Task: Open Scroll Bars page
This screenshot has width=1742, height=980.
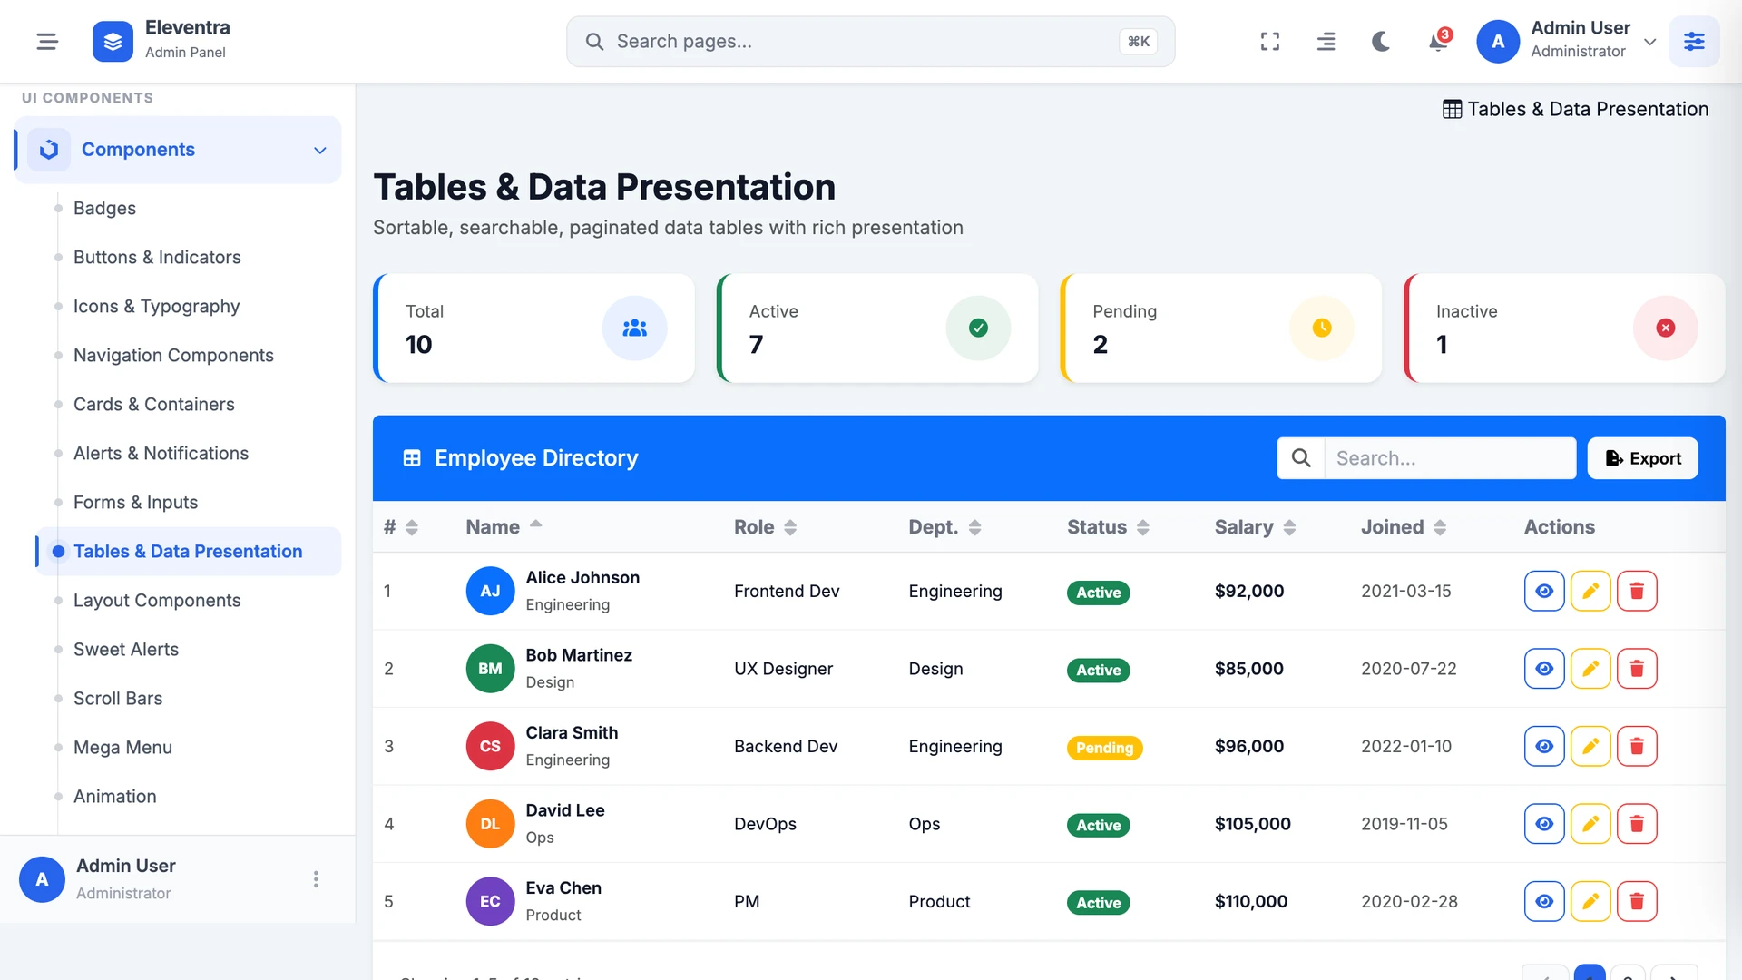Action: 118,698
